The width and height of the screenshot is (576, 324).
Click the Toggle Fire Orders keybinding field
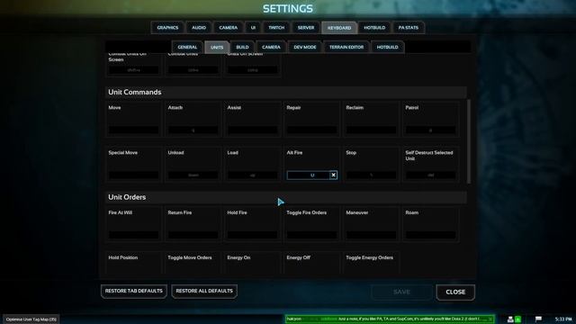coord(312,235)
